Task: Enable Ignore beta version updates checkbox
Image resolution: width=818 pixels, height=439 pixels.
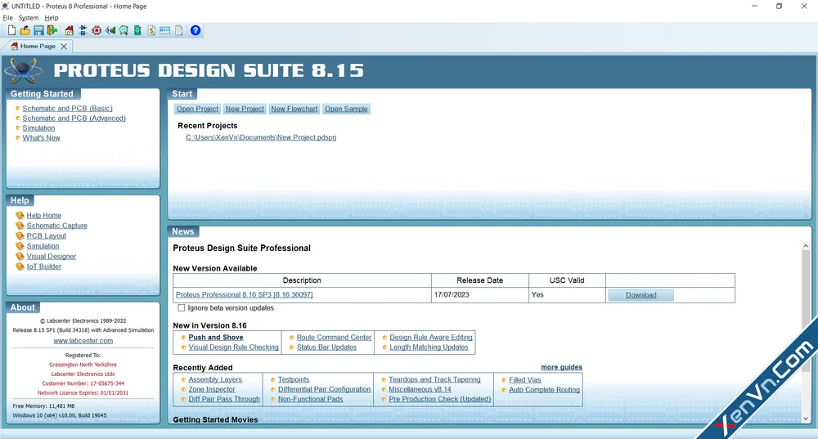Action: (182, 308)
